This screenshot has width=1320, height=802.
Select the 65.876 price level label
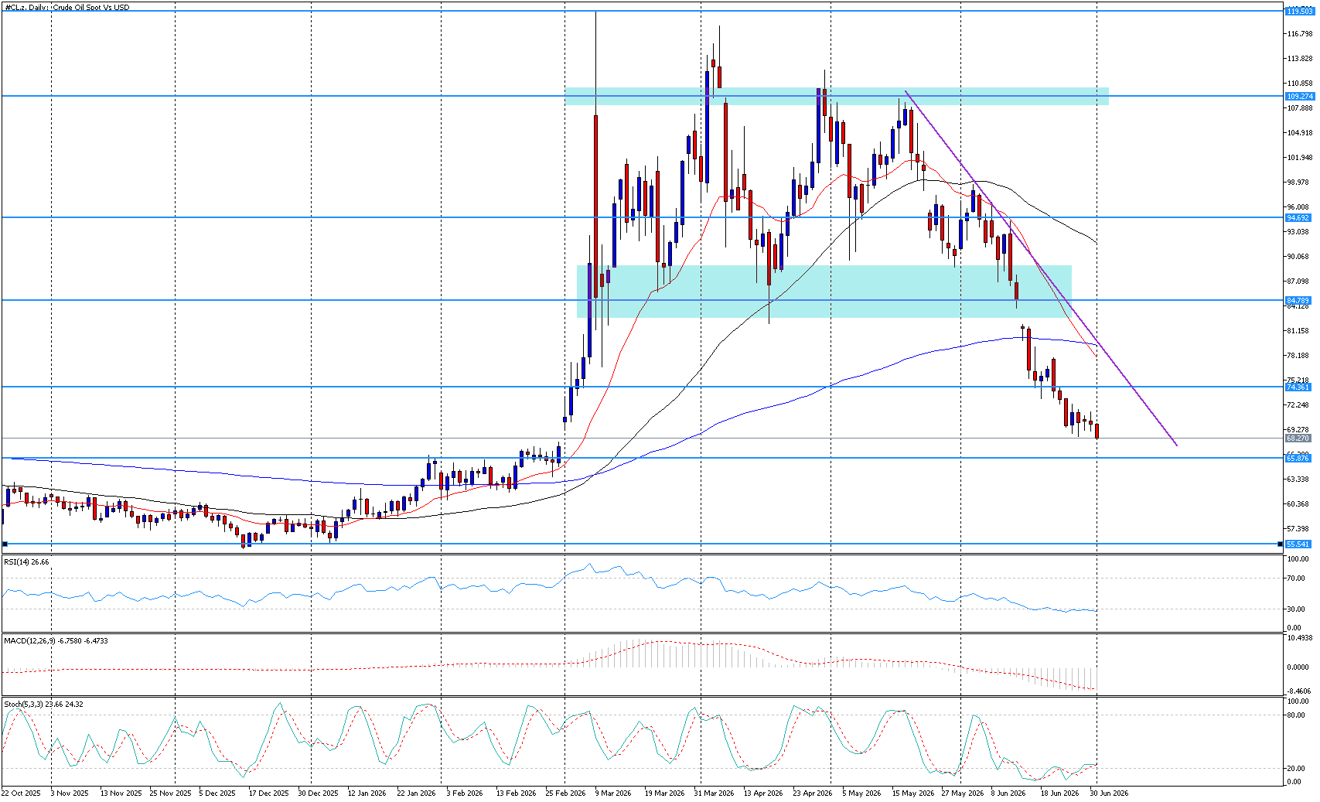(1299, 458)
